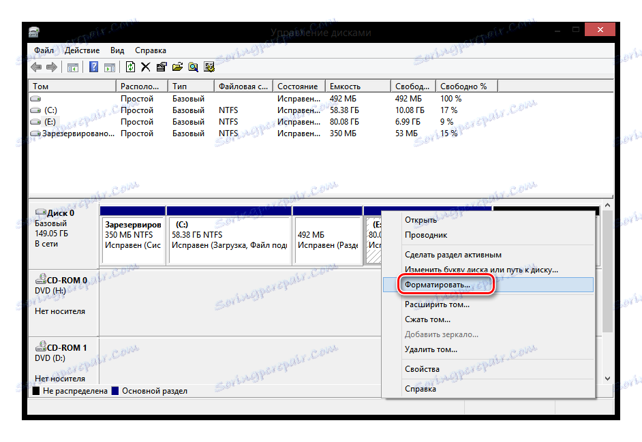Screen dimensions: 642x442
Task: Sort by the Состояние column header
Action: pos(299,86)
